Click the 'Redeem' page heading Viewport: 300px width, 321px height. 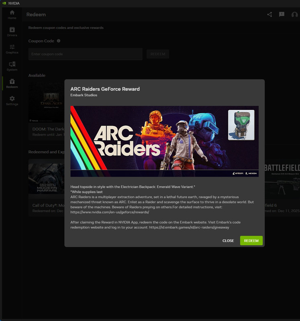pos(36,14)
